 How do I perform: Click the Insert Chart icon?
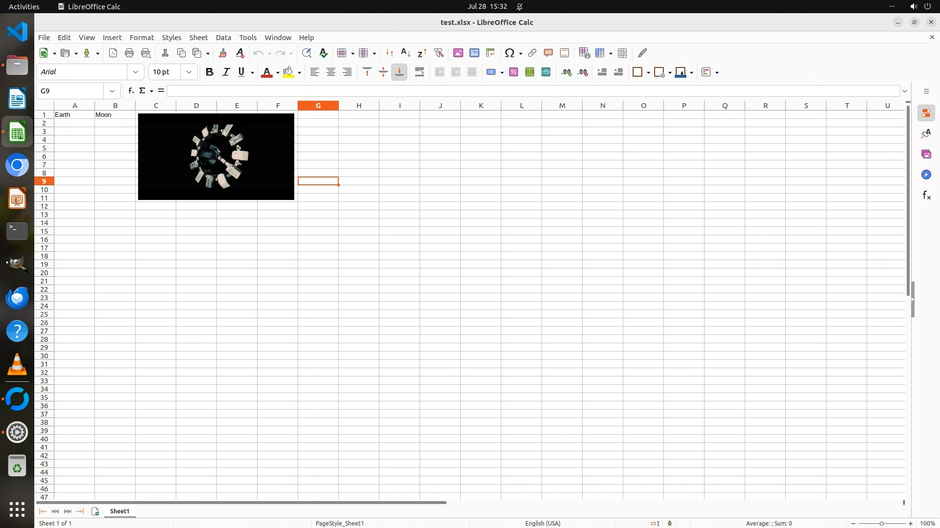(474, 53)
